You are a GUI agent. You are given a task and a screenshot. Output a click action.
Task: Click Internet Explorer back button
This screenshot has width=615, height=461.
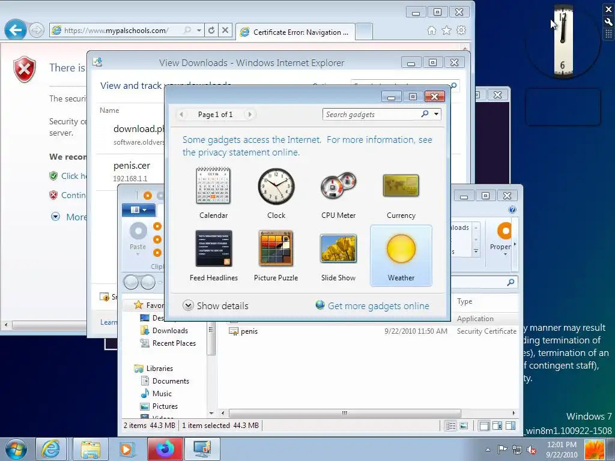(15, 30)
